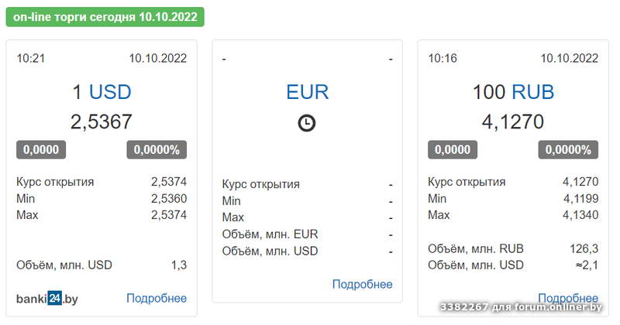
Task: Open the RUB currency link
Action: (532, 93)
